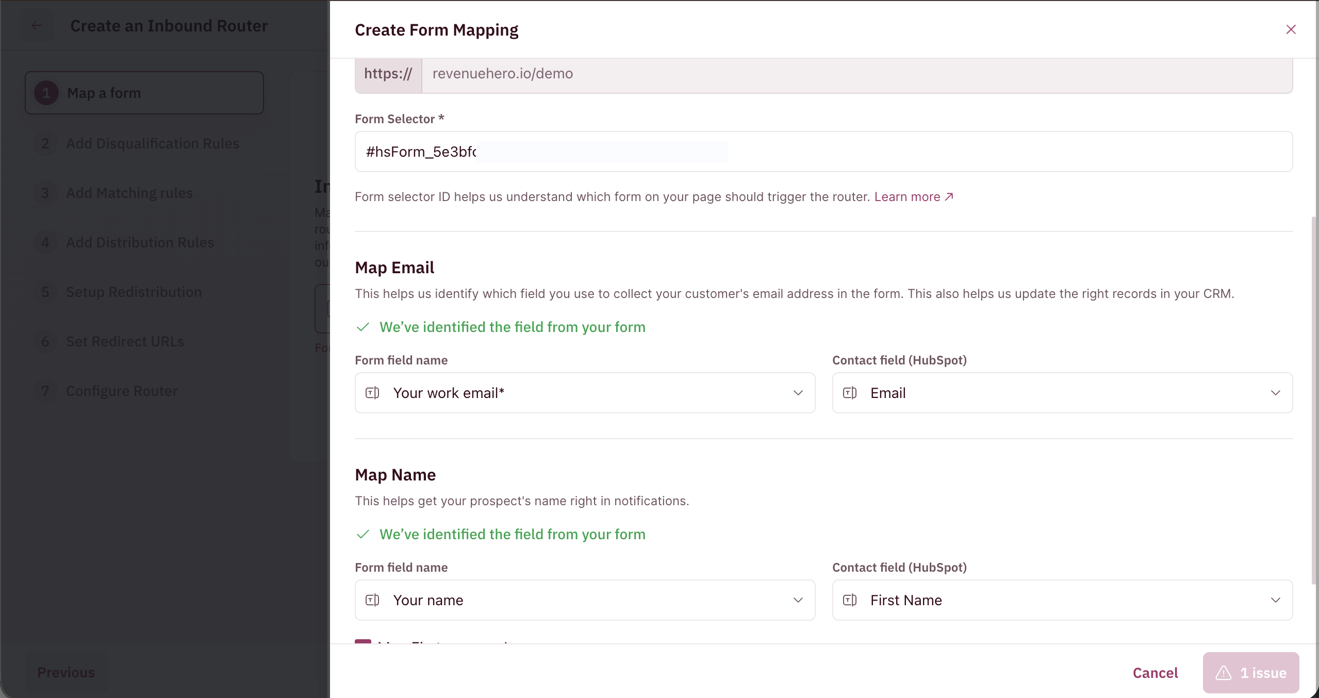
Task: Click the text-field icon in First Name dropdown
Action: (x=850, y=600)
